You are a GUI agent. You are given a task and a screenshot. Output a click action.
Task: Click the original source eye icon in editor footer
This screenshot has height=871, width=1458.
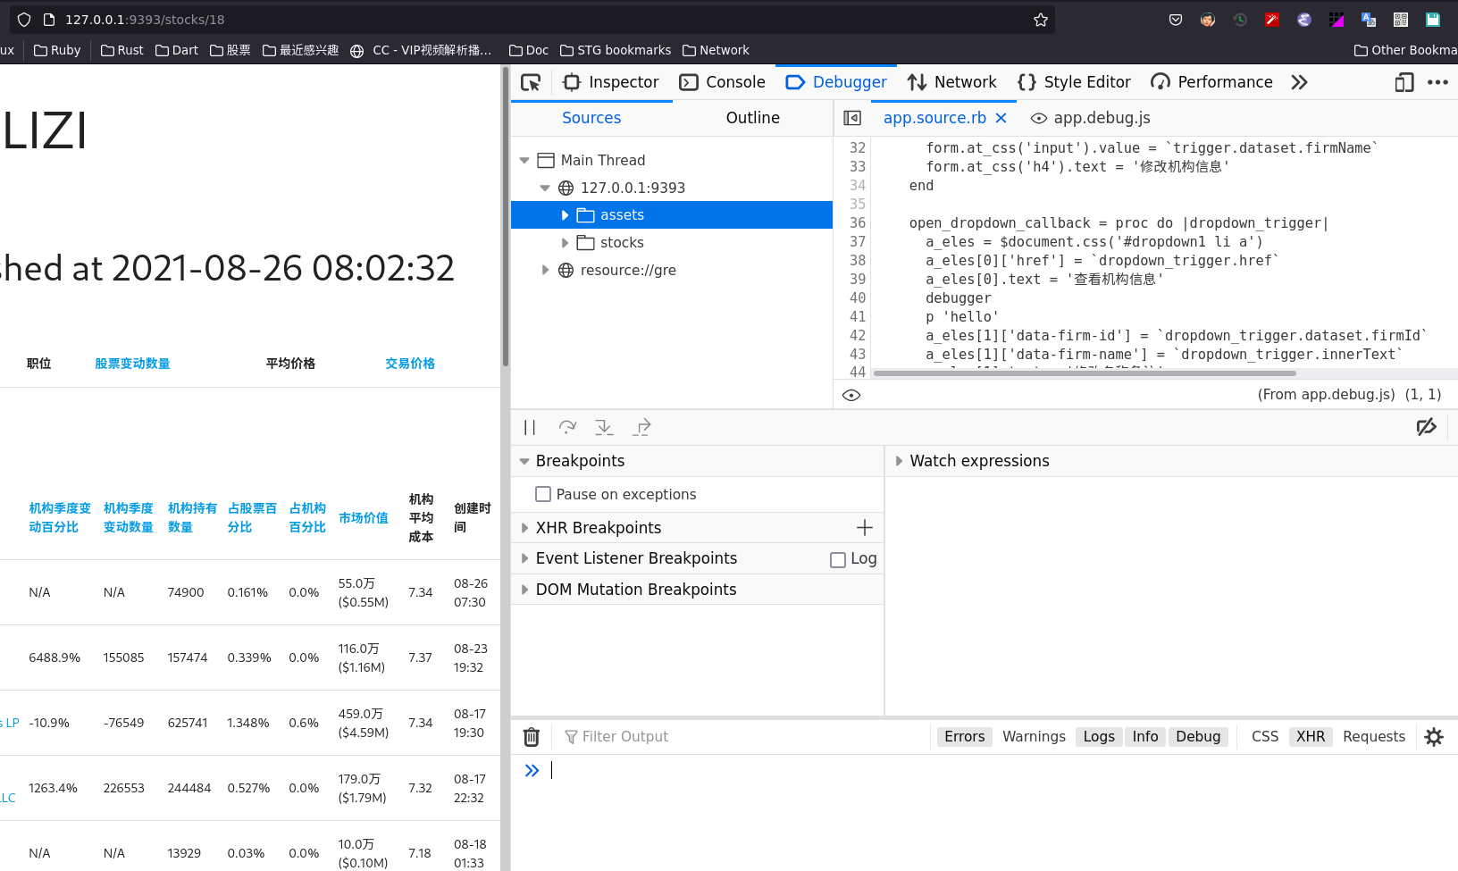pyautogui.click(x=851, y=395)
